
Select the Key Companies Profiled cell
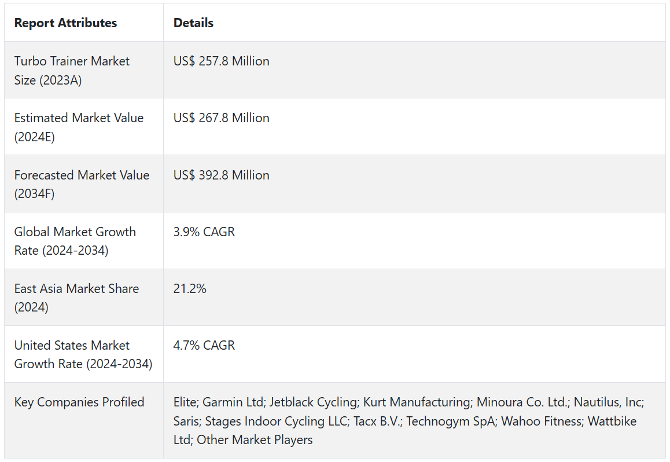79,402
